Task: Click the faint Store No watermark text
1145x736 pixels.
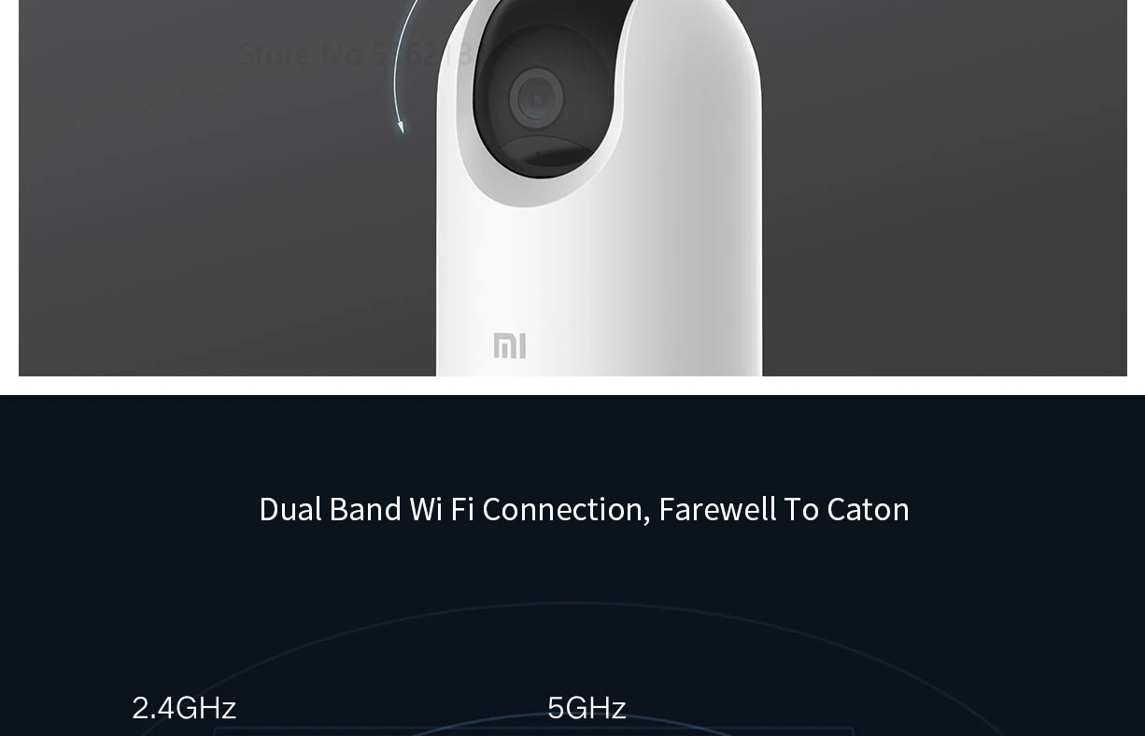Action: coord(355,54)
